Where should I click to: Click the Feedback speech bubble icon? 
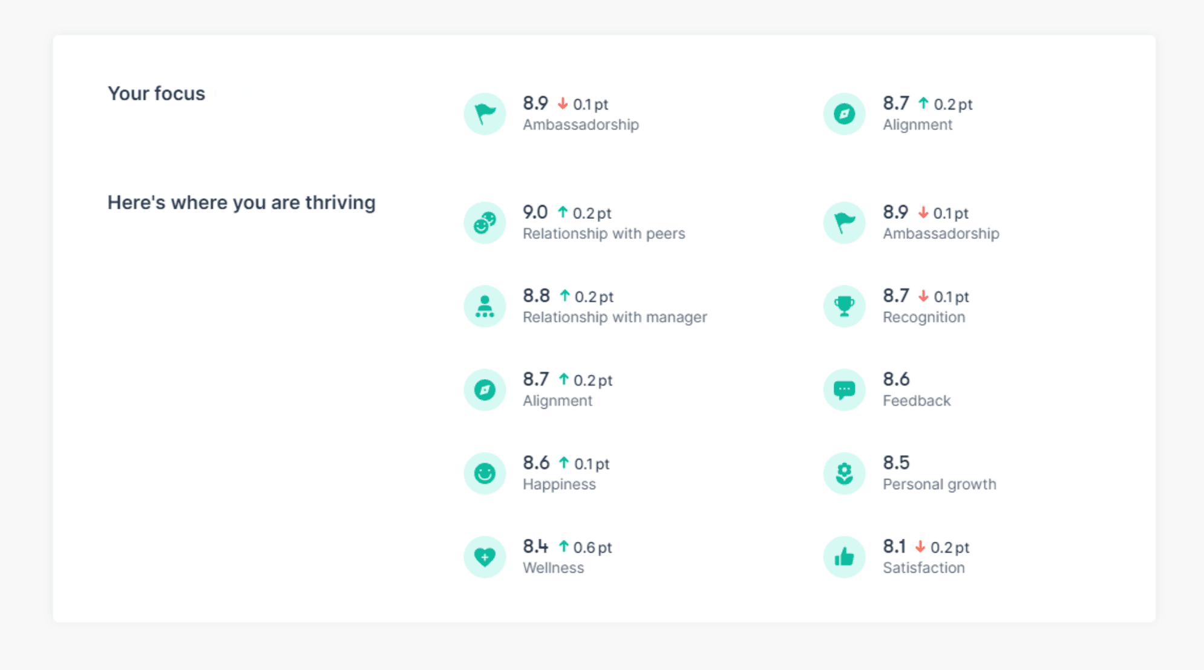tap(844, 390)
